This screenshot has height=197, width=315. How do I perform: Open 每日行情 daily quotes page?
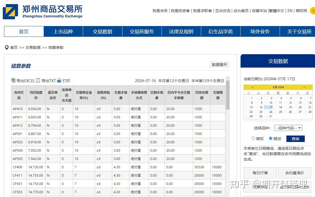260,173
